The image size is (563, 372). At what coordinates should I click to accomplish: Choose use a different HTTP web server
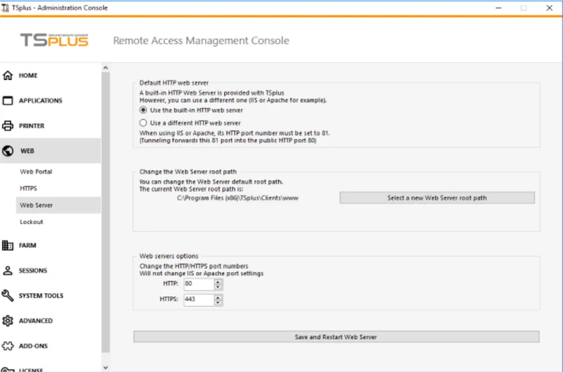(x=143, y=123)
